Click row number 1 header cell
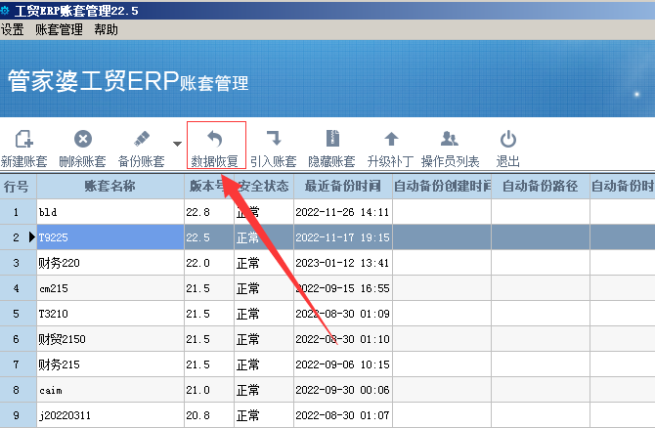 (18, 212)
